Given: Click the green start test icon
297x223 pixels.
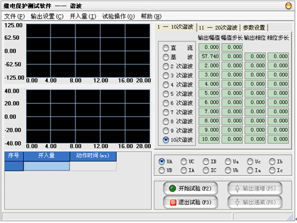Looking at the screenshot, I should 172,189.
